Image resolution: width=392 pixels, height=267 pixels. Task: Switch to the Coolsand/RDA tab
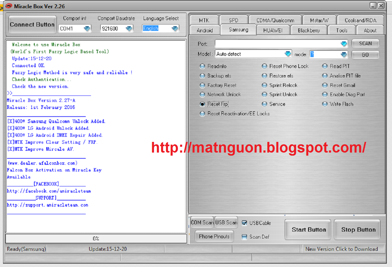coord(360,20)
